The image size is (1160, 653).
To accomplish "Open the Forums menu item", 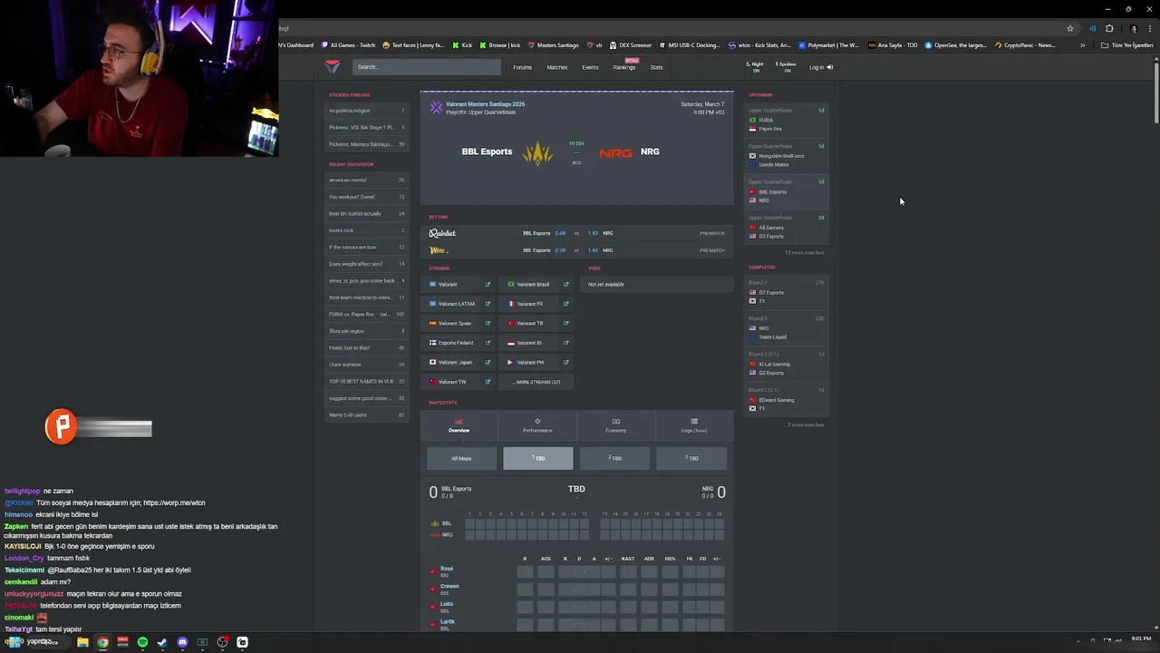I will click(523, 67).
